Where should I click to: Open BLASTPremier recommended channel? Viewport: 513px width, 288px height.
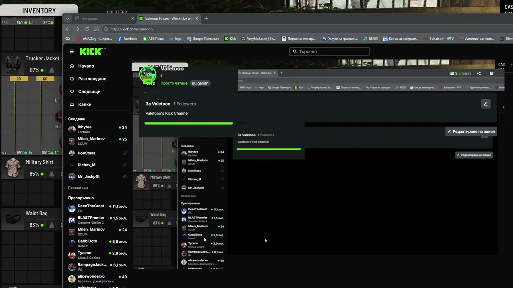pos(97,220)
